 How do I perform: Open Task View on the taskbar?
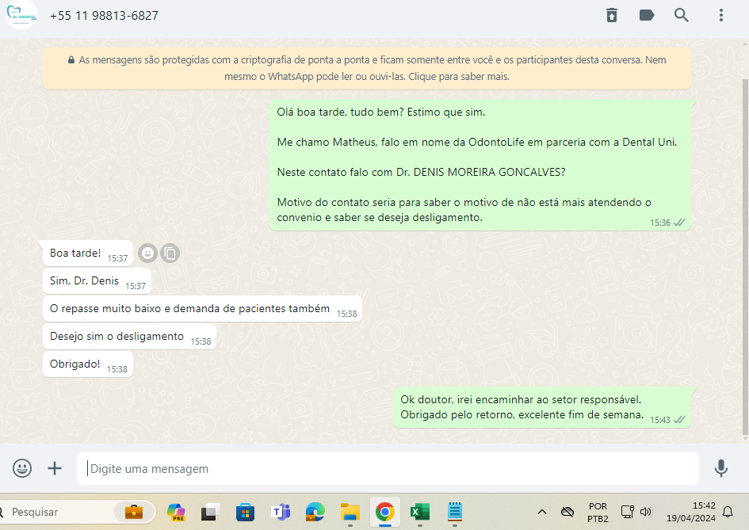tap(210, 513)
